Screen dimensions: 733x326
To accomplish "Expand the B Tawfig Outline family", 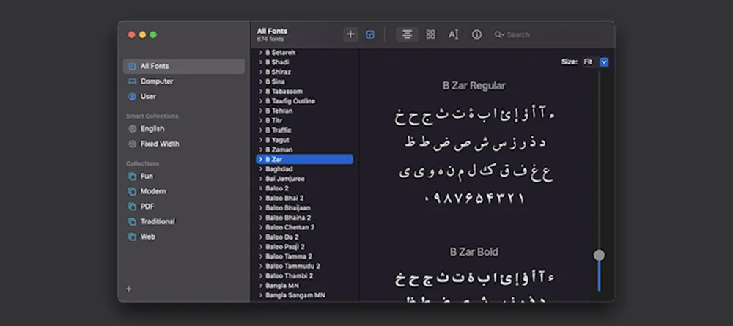I will pos(261,101).
